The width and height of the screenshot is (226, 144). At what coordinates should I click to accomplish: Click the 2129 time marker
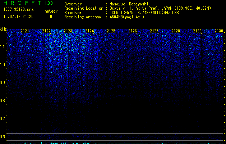(197, 31)
